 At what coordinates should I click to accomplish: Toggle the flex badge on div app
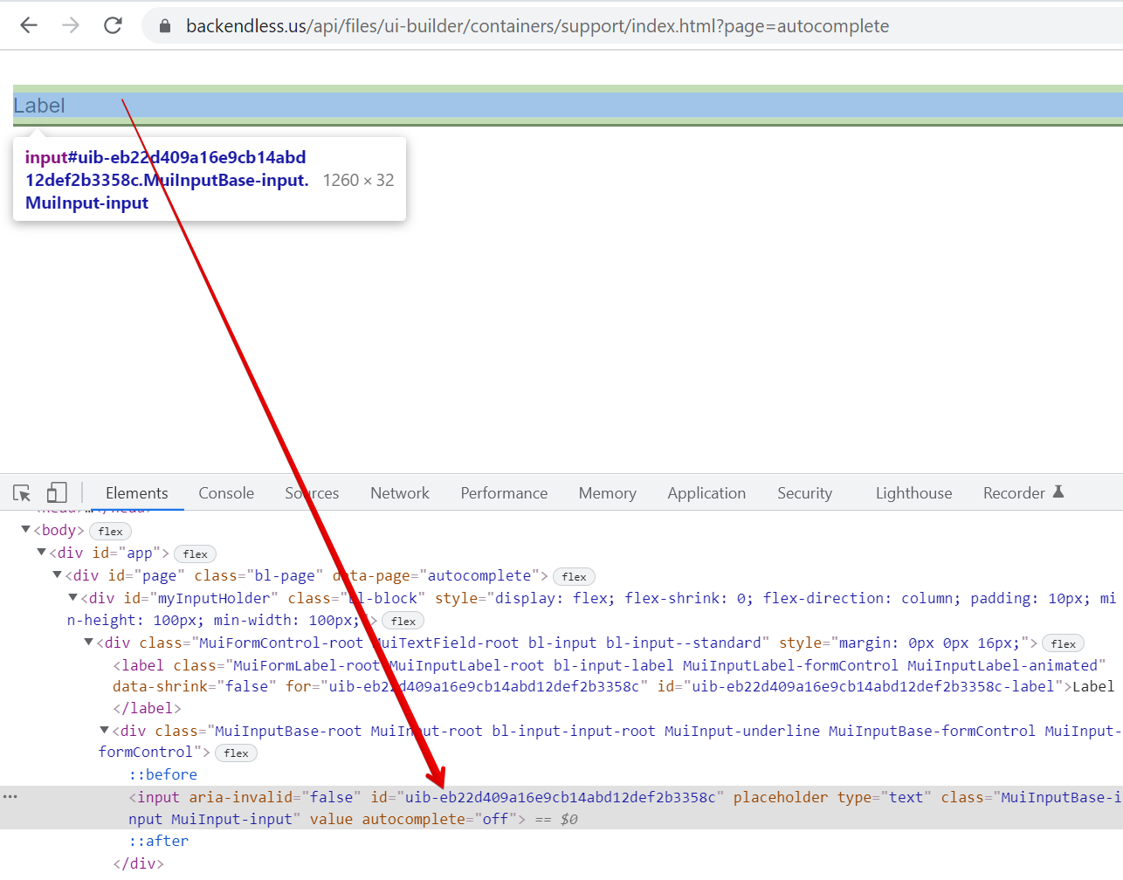195,553
